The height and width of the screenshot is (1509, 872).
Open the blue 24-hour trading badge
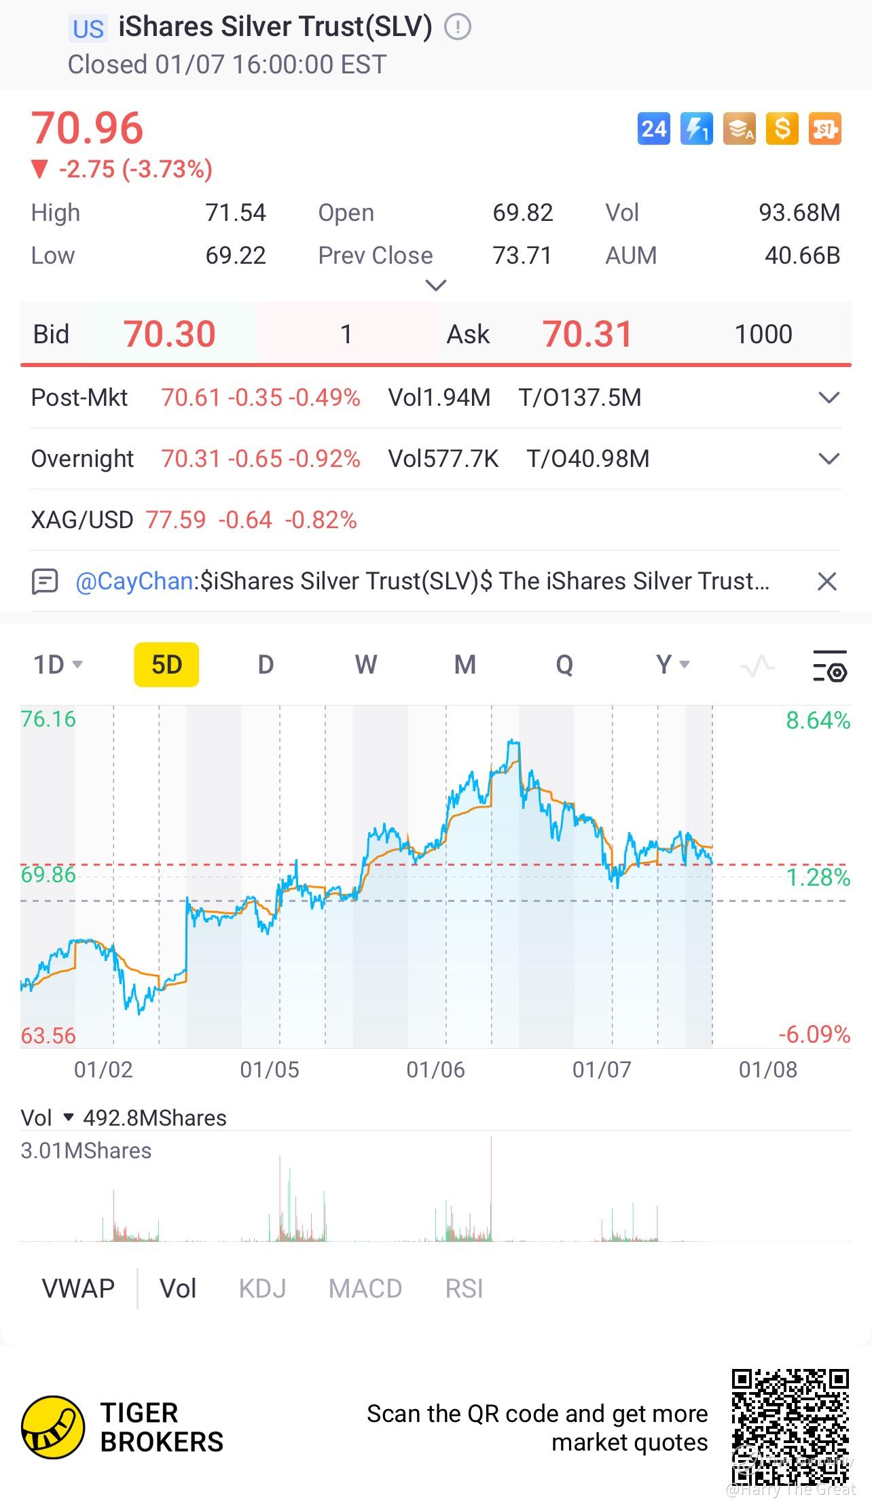[653, 128]
